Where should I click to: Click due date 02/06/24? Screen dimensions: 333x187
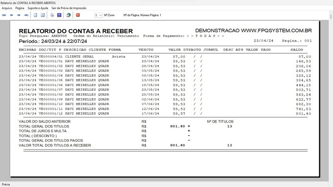[x=150, y=99]
